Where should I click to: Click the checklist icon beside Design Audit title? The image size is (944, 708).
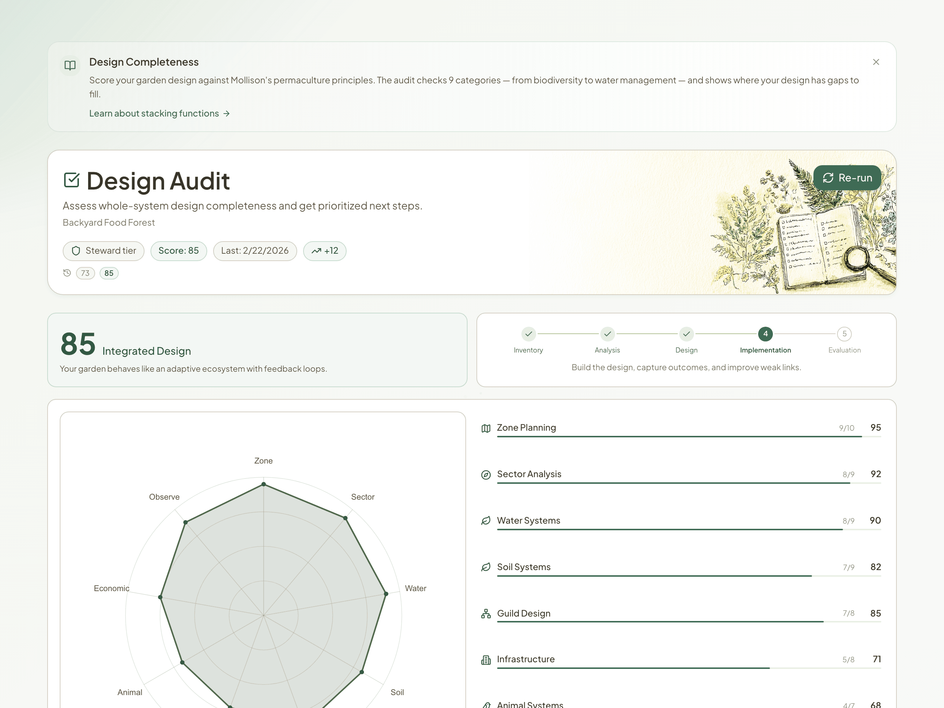coord(71,180)
